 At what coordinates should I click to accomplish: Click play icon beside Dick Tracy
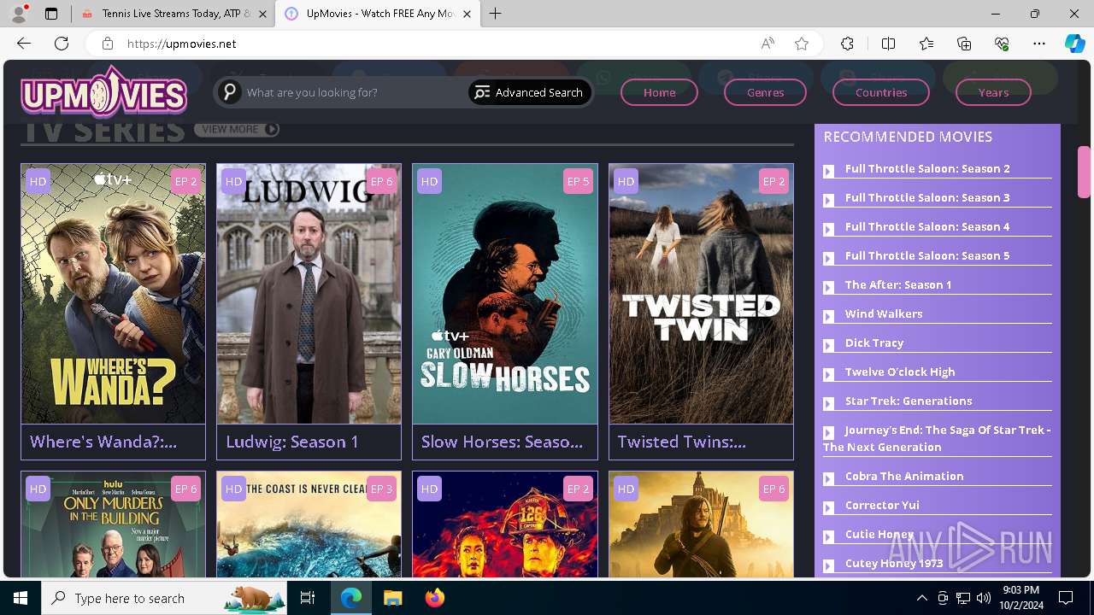[828, 345]
